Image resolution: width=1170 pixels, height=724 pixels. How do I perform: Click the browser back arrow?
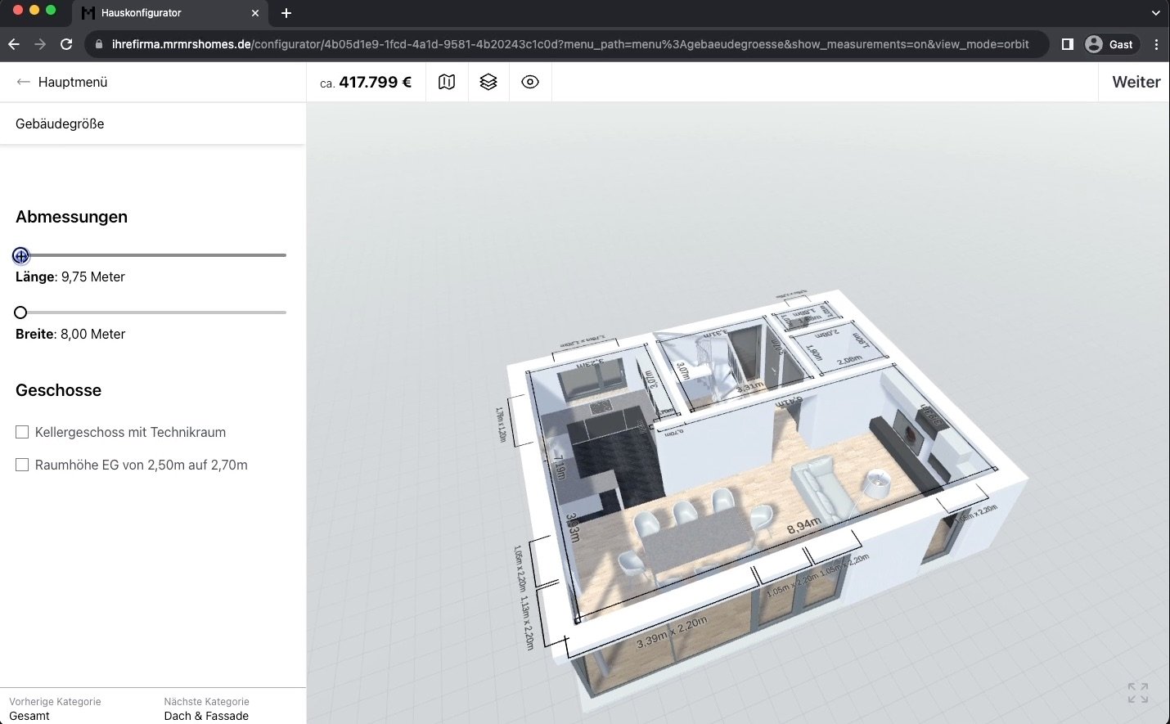tap(14, 44)
